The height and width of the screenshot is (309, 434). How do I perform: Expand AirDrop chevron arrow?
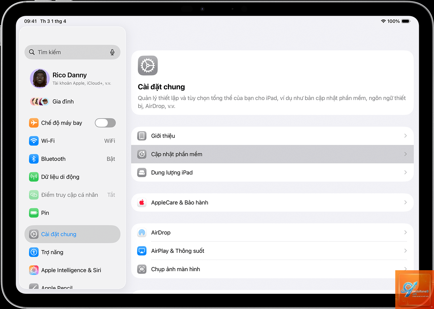405,233
